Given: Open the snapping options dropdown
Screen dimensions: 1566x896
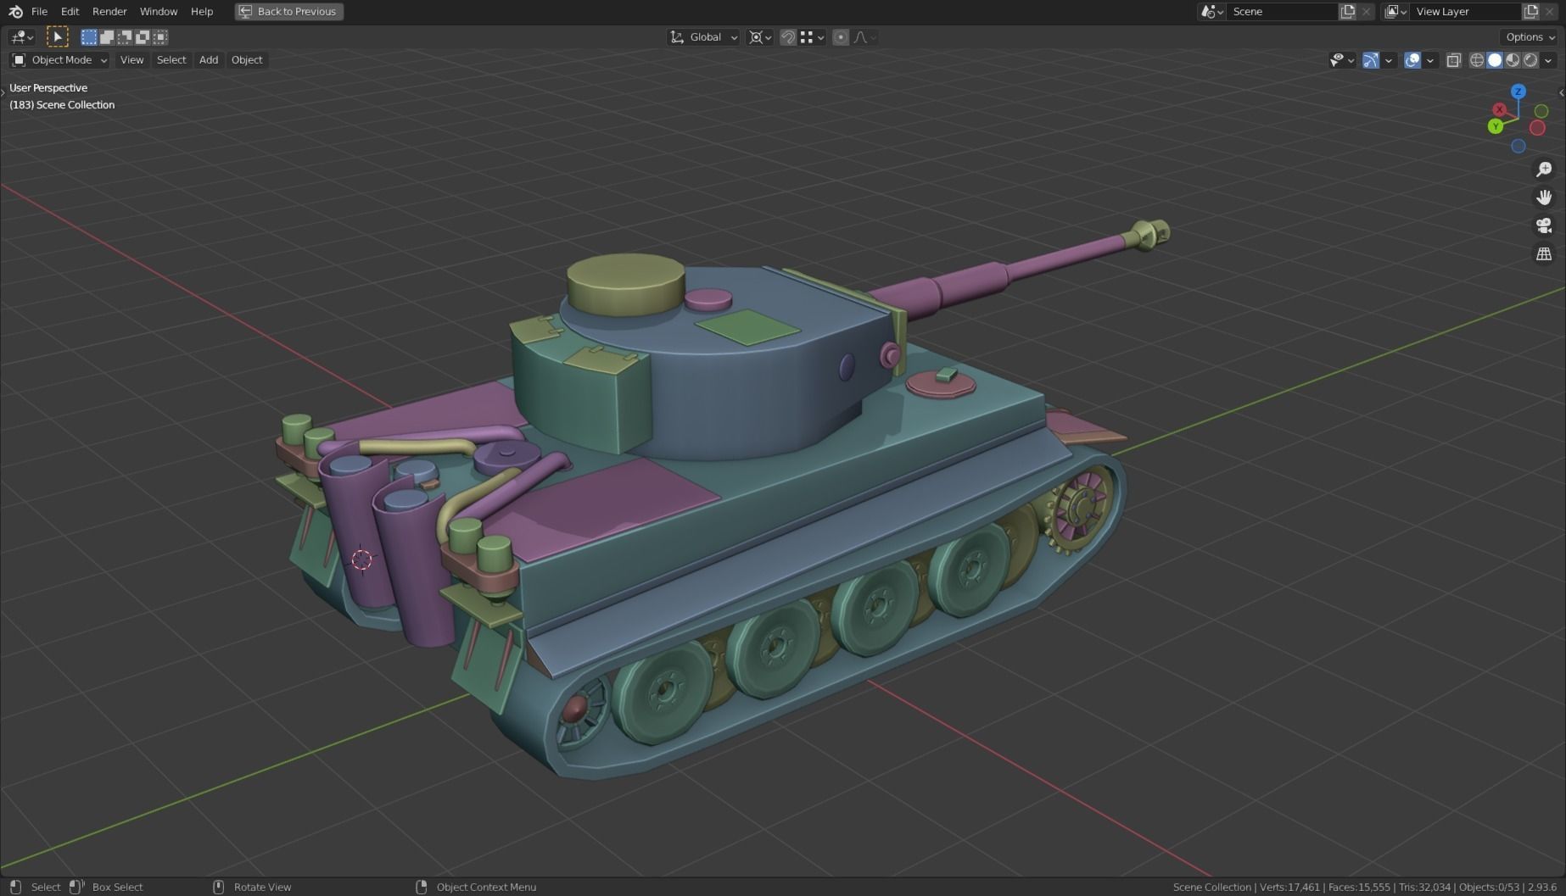Looking at the screenshot, I should click(x=813, y=37).
